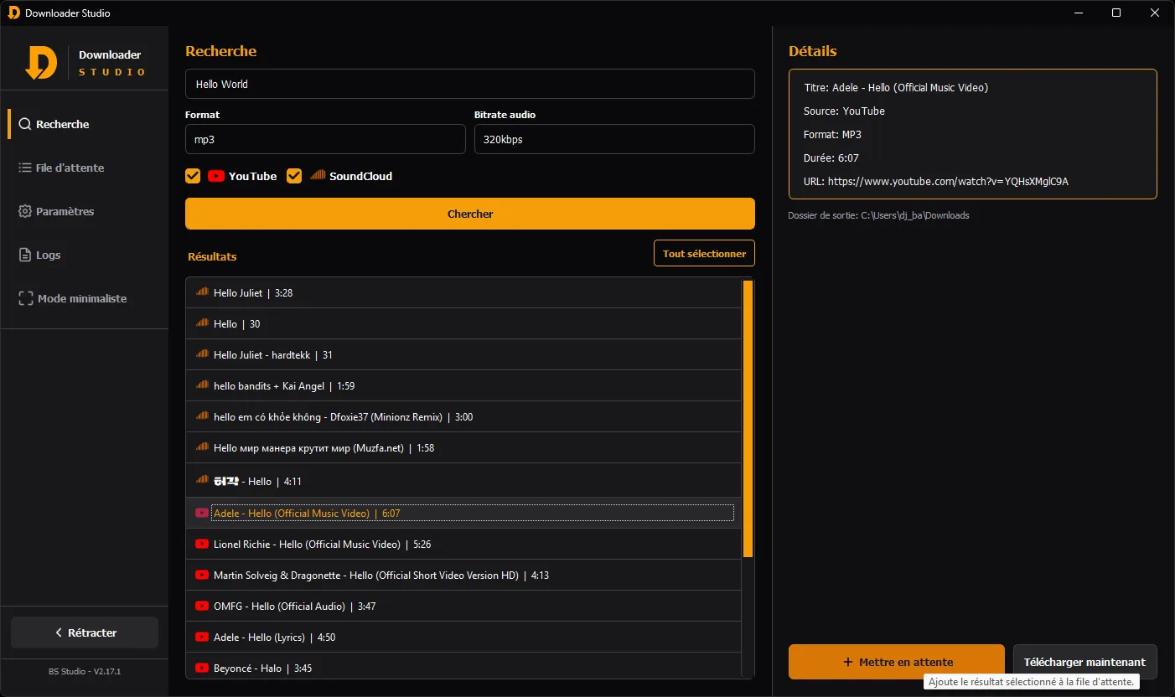Click SoundCloud icon on Hello | 30 row

click(x=202, y=323)
